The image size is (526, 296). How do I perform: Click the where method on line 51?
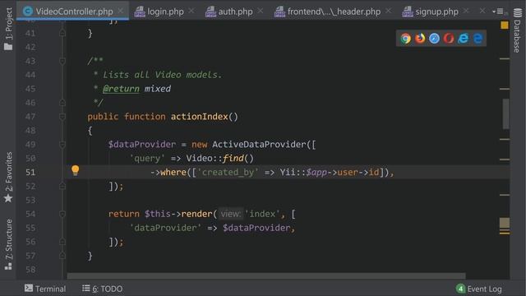(173, 172)
